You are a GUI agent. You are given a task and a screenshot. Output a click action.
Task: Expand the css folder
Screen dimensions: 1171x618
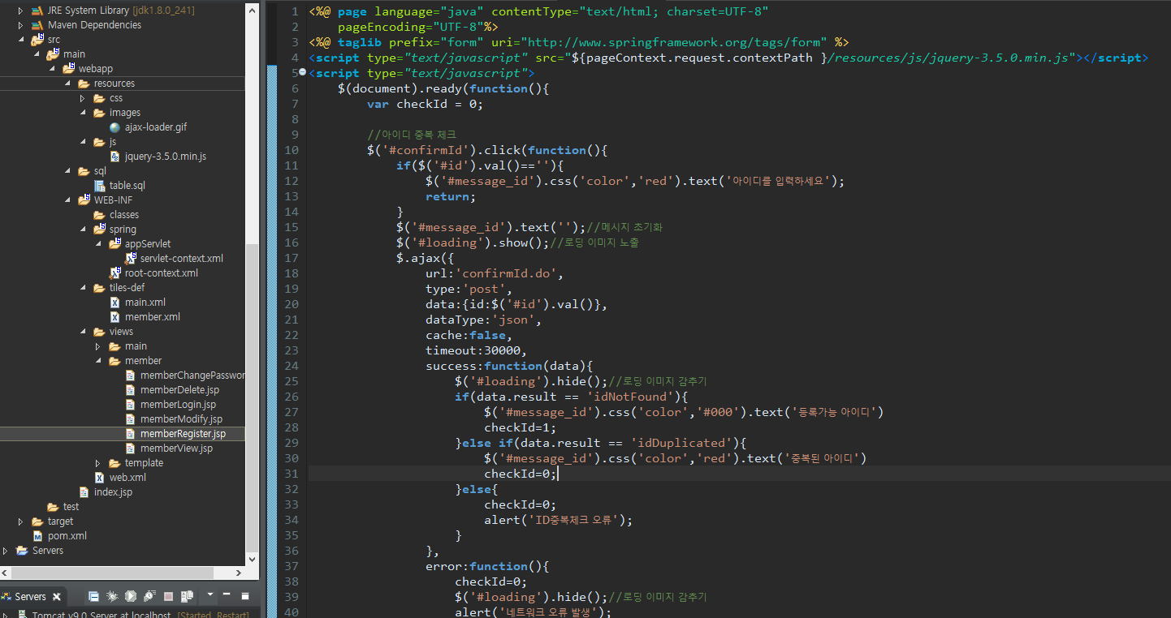tap(82, 98)
